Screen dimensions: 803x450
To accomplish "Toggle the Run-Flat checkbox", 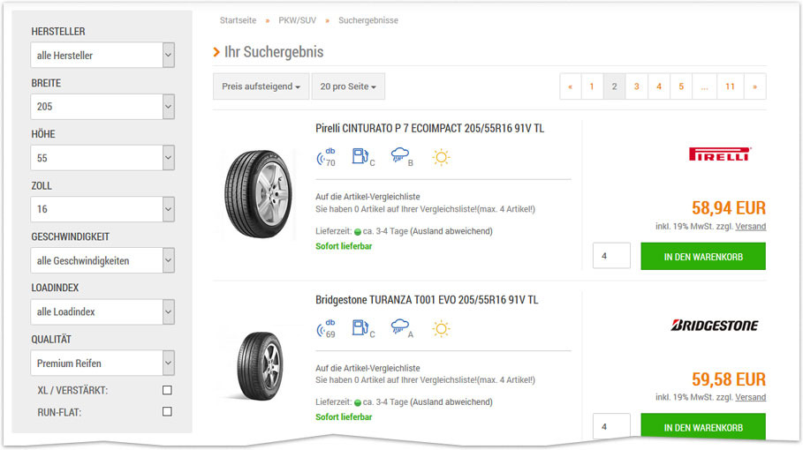I will [x=167, y=411].
